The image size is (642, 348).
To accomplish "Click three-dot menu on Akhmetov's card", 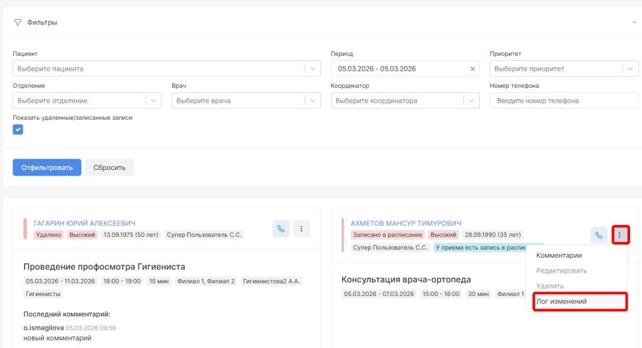I will pos(619,235).
